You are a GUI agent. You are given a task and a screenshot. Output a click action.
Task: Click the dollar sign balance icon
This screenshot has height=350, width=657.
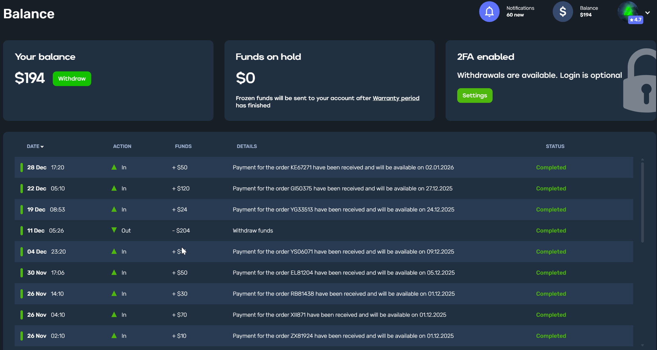click(562, 12)
